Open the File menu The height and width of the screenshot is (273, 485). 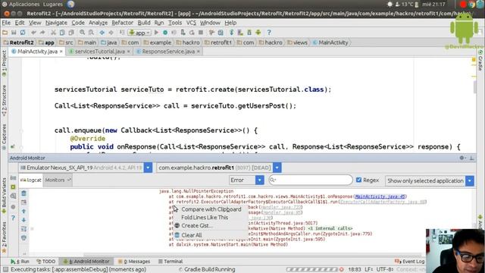click(x=6, y=23)
